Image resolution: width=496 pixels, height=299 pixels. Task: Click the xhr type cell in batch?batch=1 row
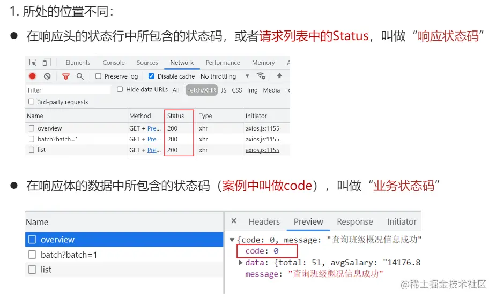(203, 139)
